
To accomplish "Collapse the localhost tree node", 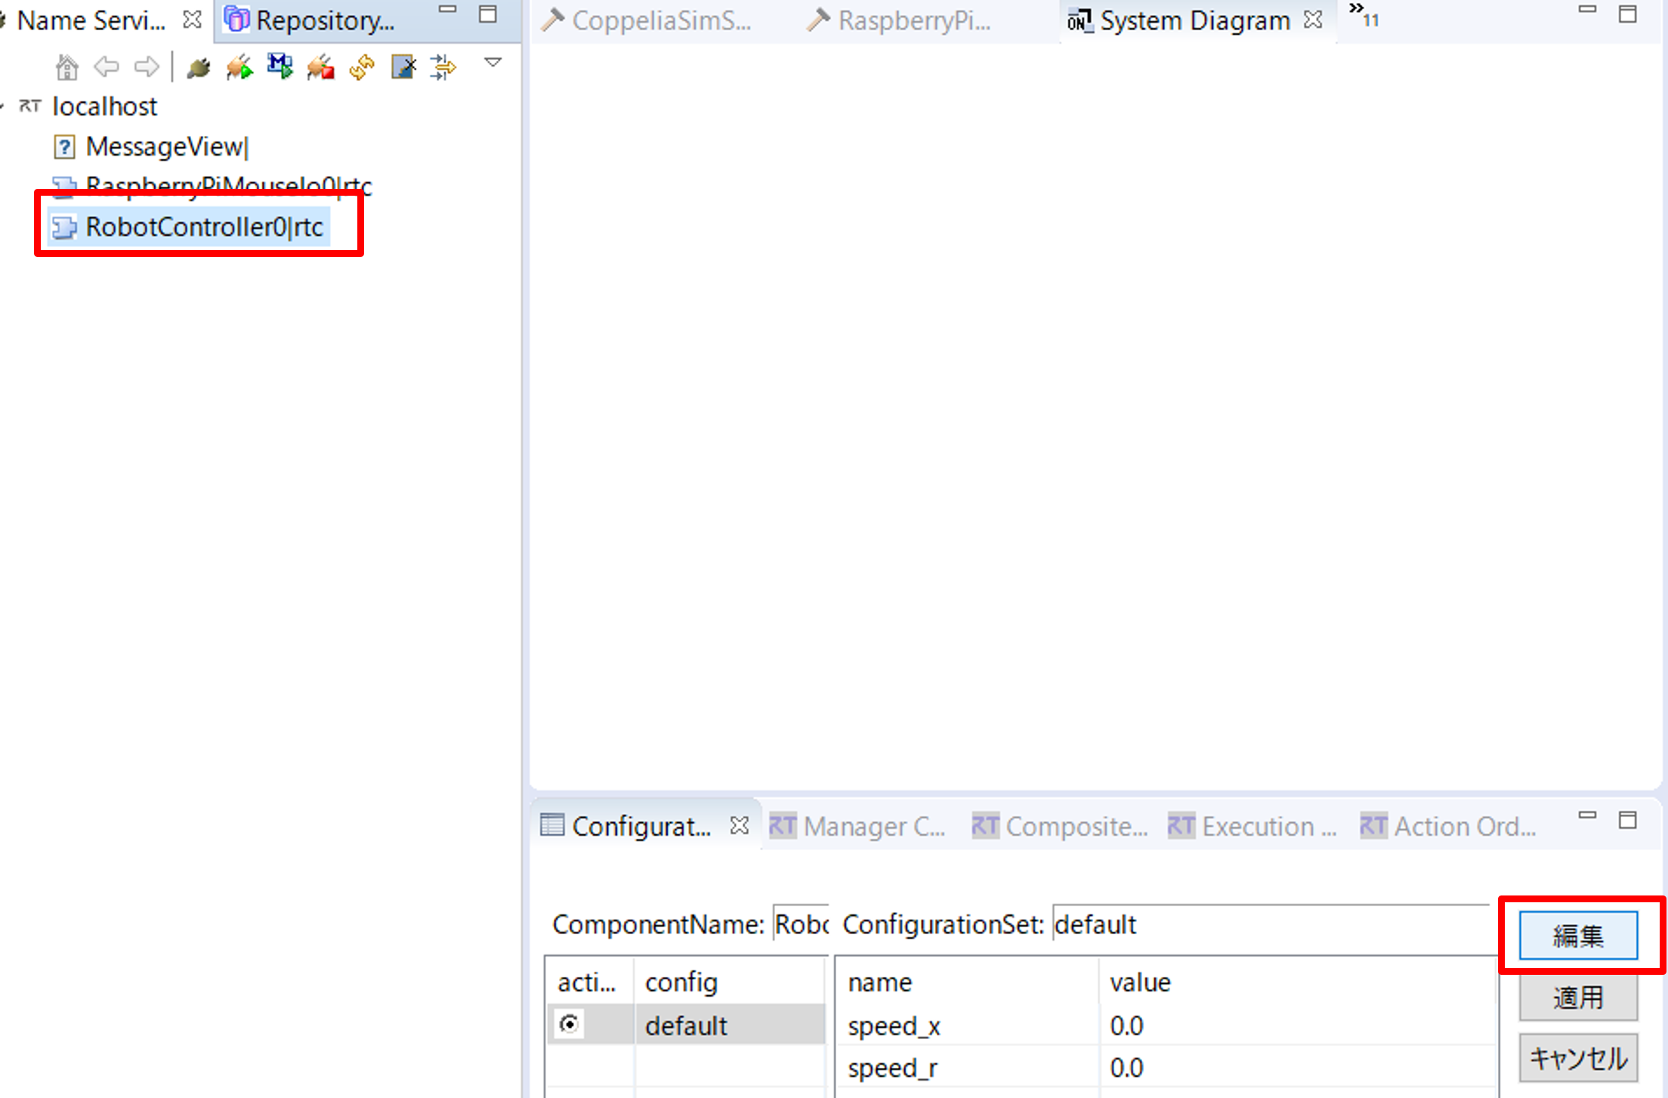I will (4, 107).
